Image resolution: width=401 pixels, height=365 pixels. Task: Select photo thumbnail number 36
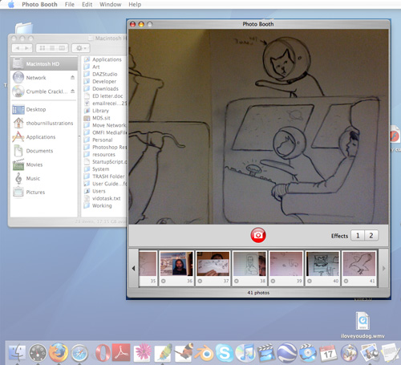point(176,268)
